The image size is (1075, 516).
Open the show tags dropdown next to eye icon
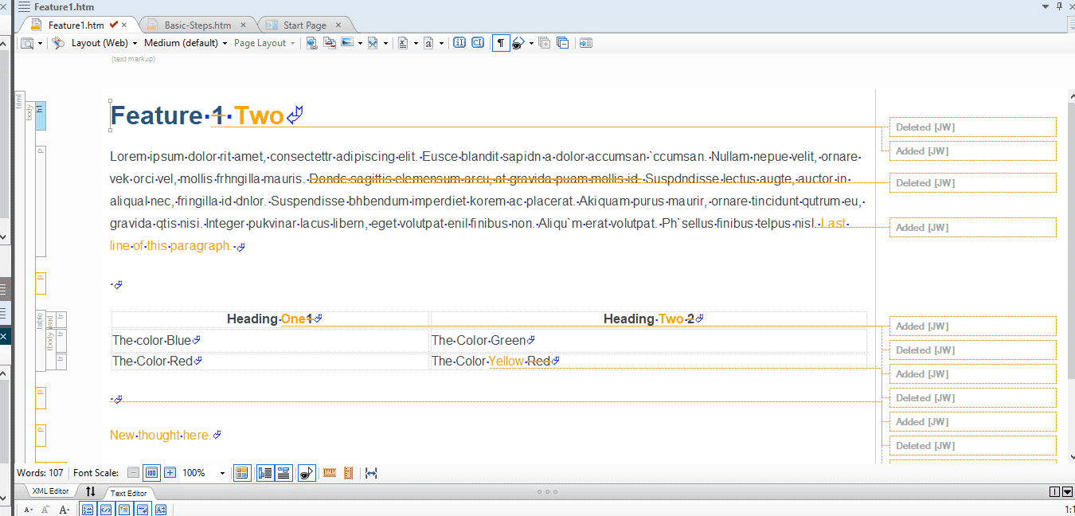pyautogui.click(x=531, y=43)
